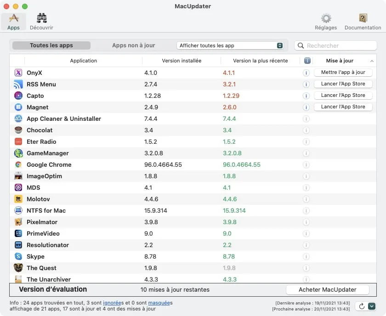Open the Apps toolbar section
The width and height of the screenshot is (386, 316).
pyautogui.click(x=13, y=22)
